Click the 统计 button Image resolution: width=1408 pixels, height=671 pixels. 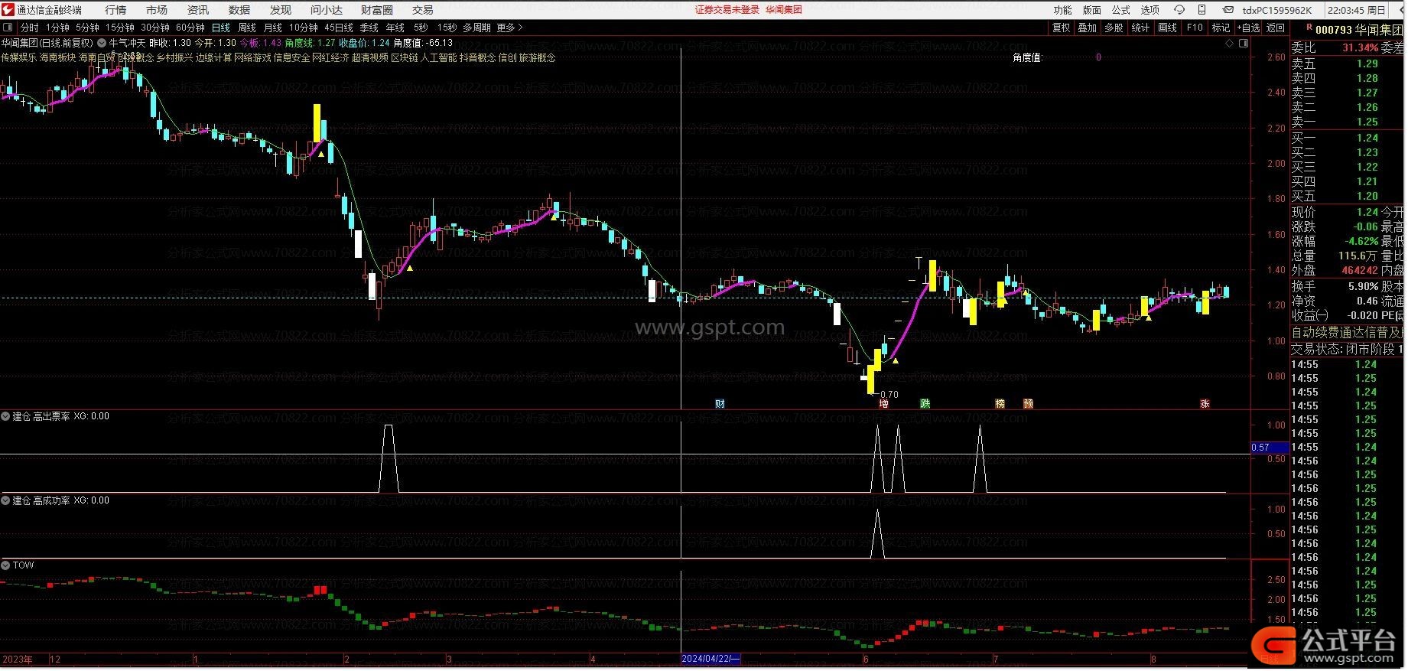(1141, 28)
